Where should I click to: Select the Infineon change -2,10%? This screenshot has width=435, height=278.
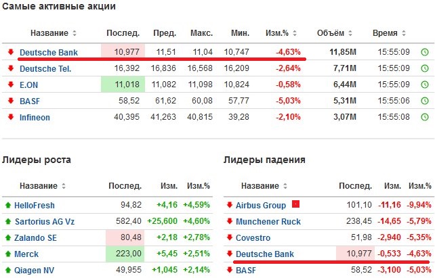pos(288,117)
